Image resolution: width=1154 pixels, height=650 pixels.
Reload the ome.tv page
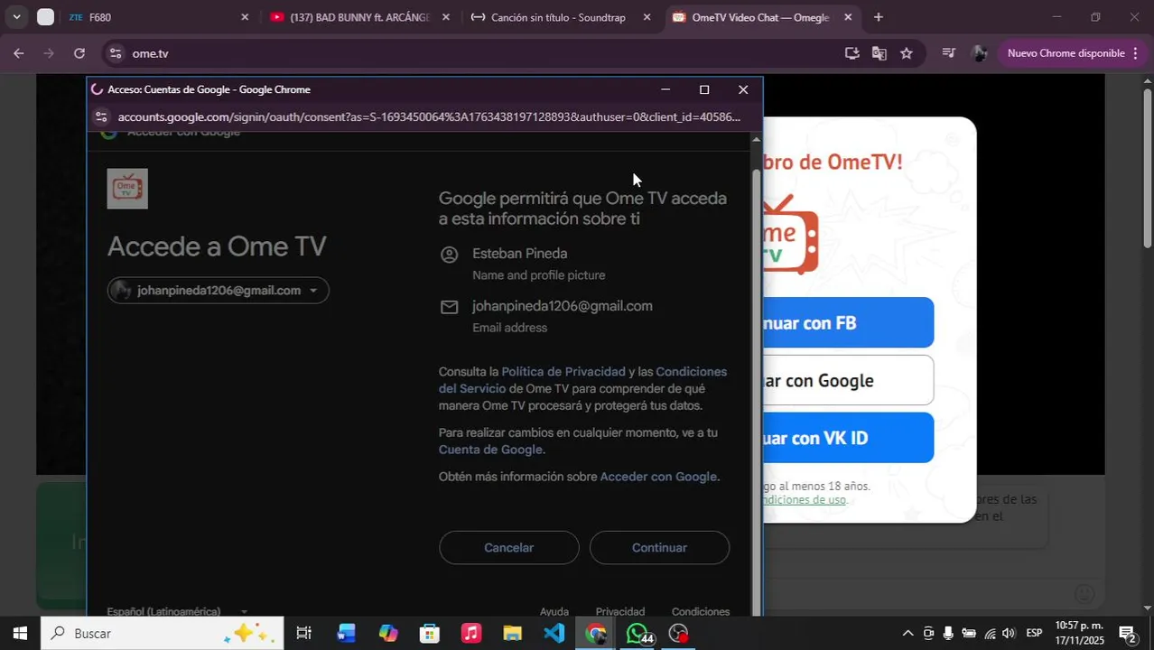[79, 53]
